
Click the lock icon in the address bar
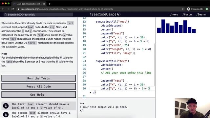click(18, 9)
